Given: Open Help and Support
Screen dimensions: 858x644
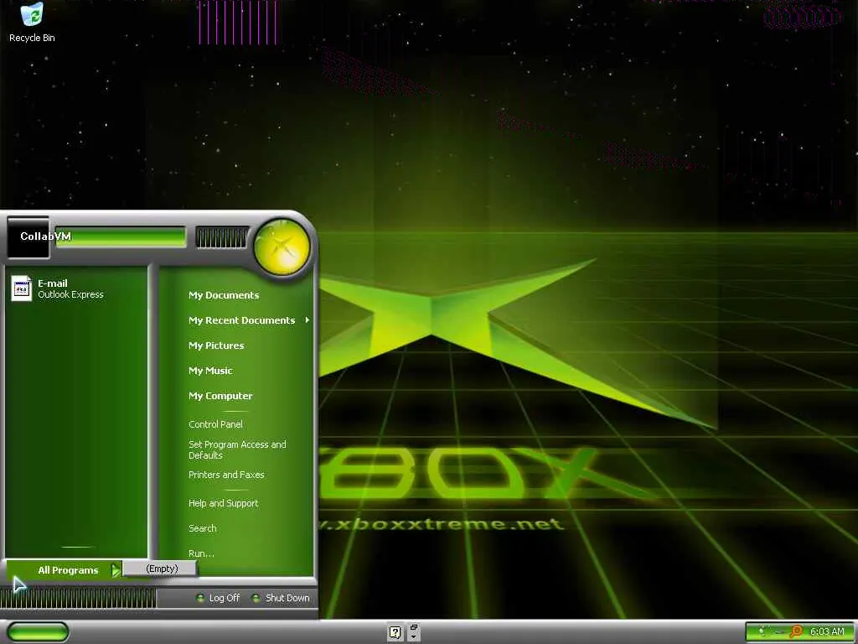Looking at the screenshot, I should (x=223, y=503).
